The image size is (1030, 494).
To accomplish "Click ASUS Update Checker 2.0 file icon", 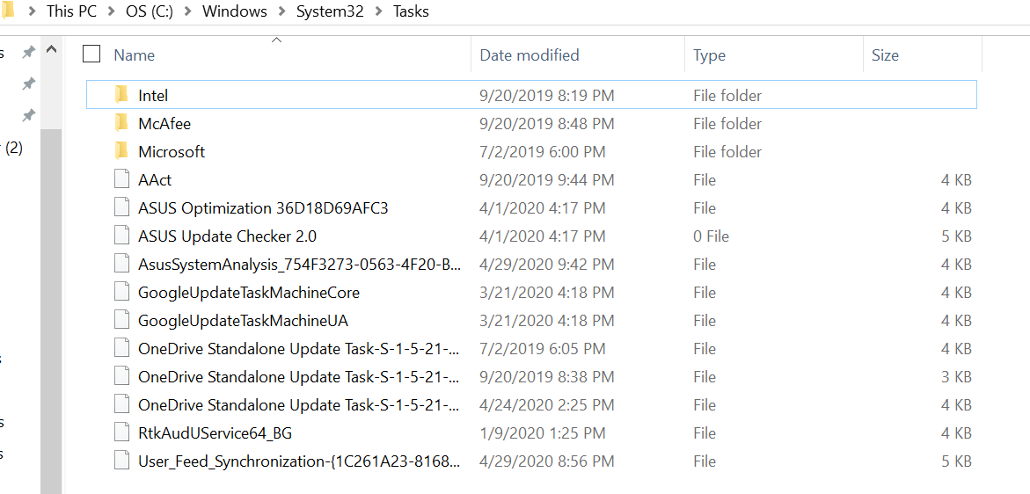I will tap(121, 236).
